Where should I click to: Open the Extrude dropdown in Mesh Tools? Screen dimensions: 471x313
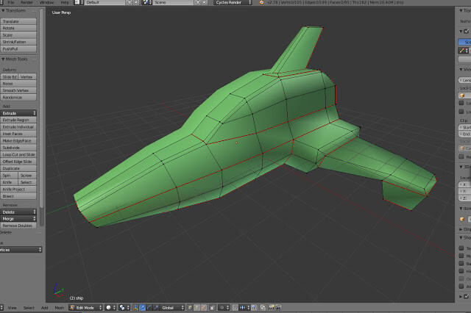pyautogui.click(x=18, y=113)
